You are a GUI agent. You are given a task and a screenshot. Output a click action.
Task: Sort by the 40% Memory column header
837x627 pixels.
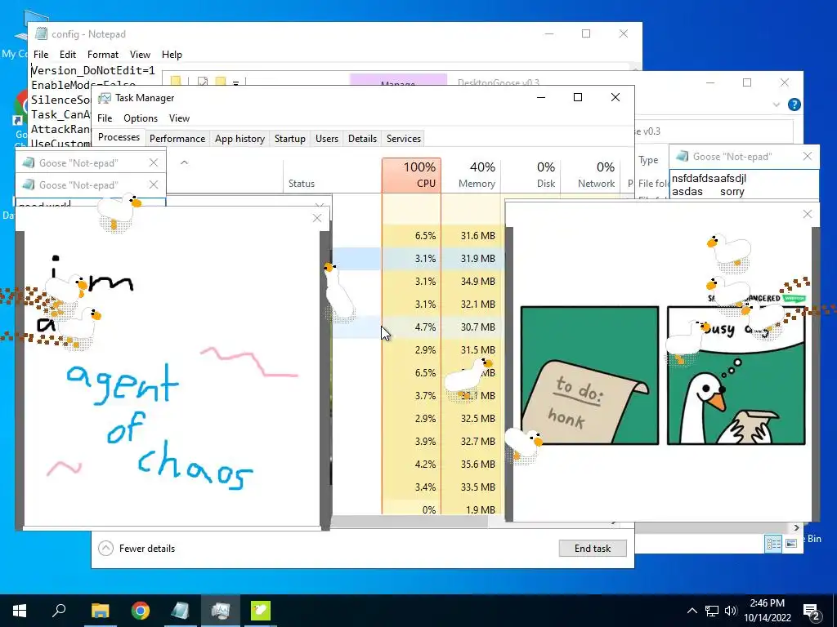pos(472,175)
